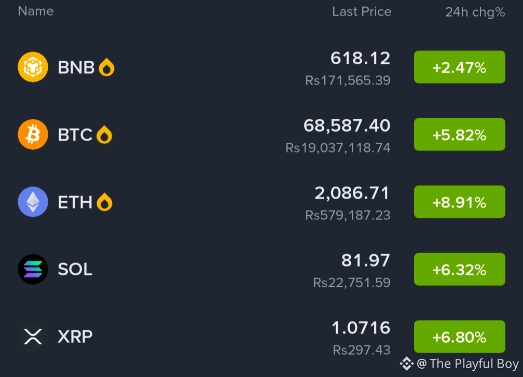Tap the ETH +8.91% change badge
This screenshot has height=377, width=523.
460,202
